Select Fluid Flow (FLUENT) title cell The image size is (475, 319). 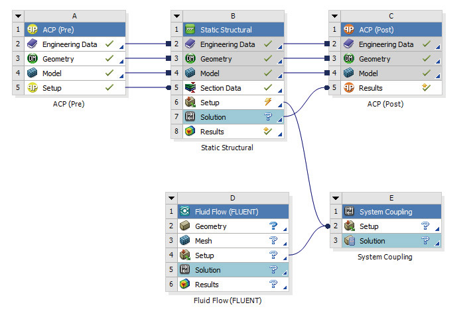click(x=233, y=212)
